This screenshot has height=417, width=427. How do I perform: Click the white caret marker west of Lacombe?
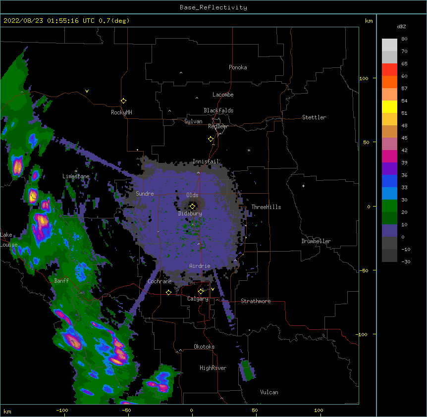[x=197, y=98]
